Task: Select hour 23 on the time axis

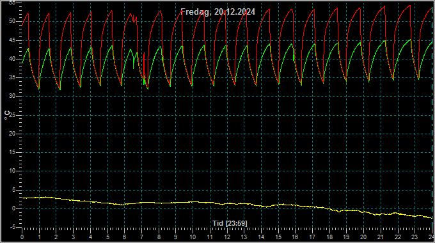Action: tap(415, 237)
